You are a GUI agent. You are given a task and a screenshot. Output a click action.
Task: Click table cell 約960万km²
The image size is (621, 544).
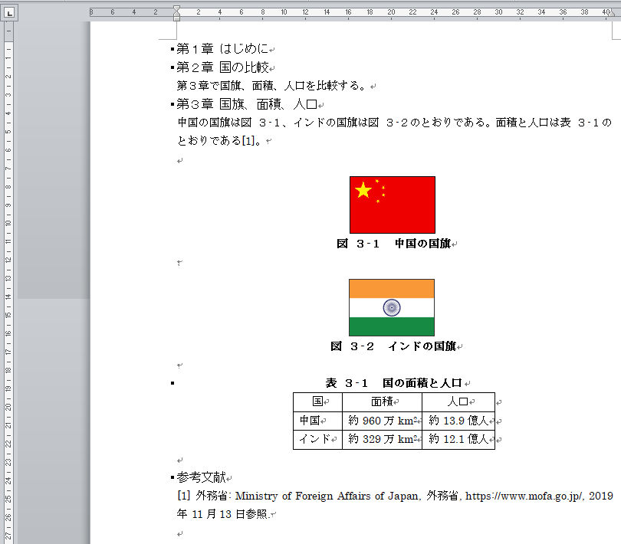click(383, 421)
